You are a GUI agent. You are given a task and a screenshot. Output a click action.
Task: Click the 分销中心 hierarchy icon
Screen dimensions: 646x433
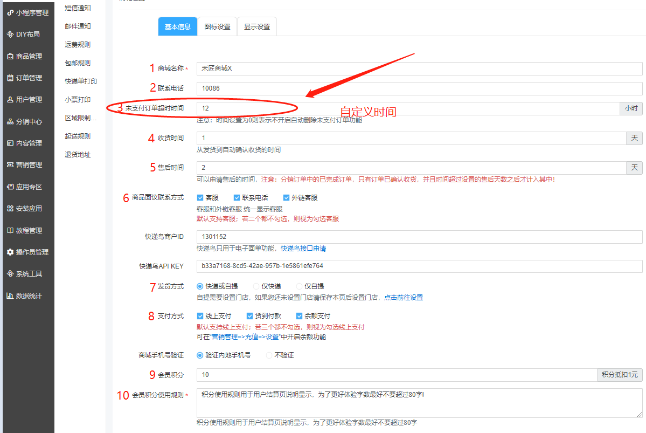(10, 121)
